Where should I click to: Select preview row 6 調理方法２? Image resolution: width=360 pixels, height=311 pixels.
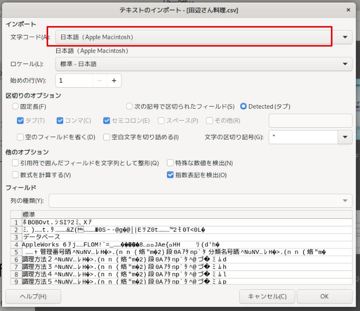187,259
